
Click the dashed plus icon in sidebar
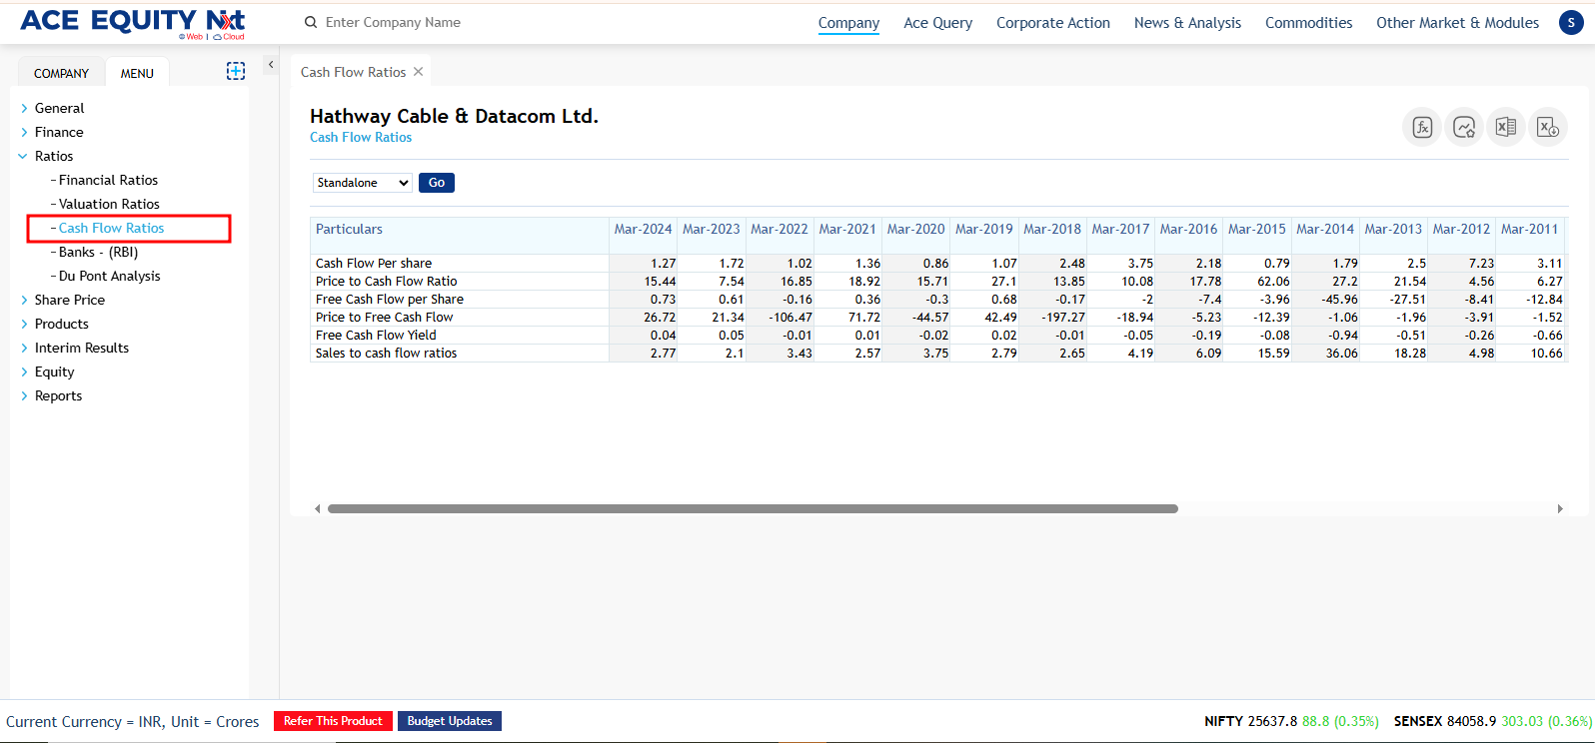[236, 71]
